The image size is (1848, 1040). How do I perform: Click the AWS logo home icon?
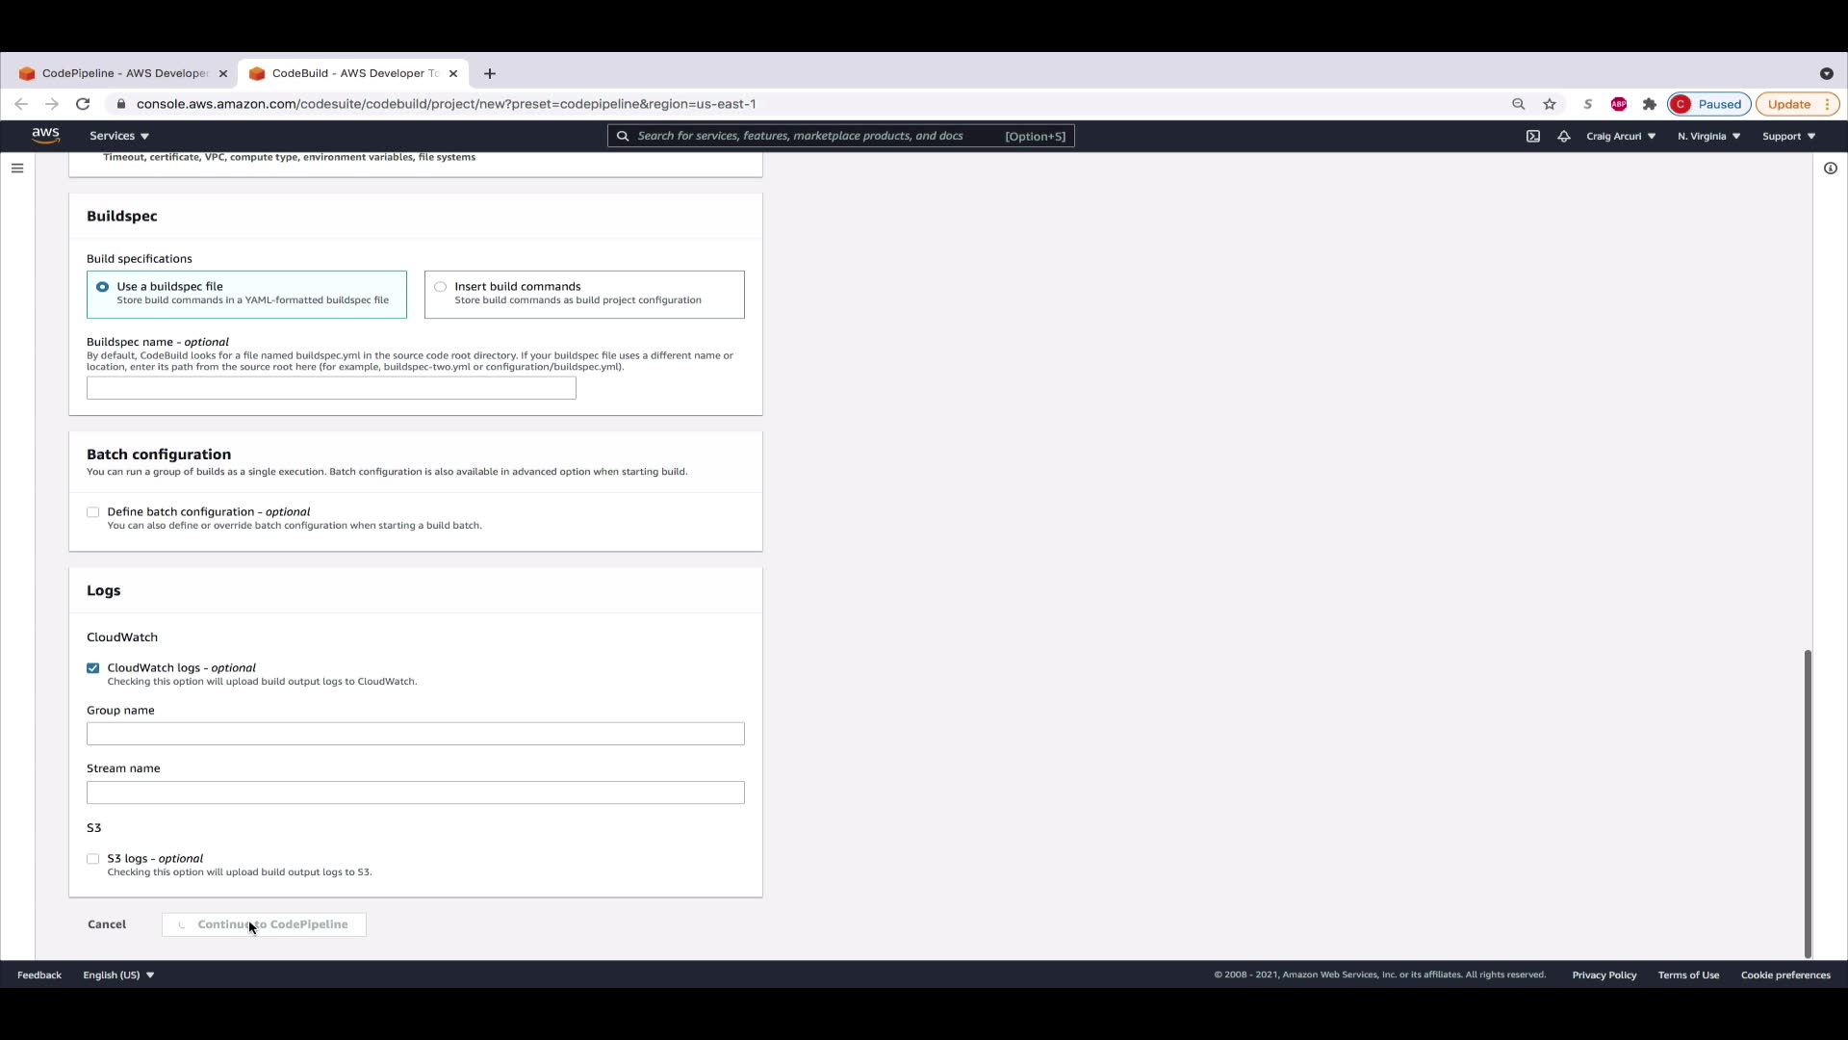point(45,136)
